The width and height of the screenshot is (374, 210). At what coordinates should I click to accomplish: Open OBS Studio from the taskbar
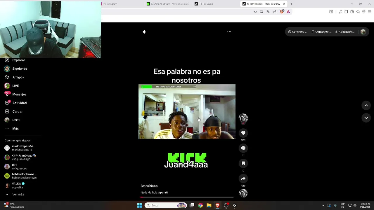click(226, 205)
